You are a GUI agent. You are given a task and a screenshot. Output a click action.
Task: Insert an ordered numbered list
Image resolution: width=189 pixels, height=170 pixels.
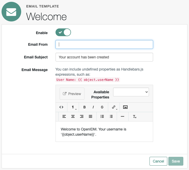click(x=111, y=117)
